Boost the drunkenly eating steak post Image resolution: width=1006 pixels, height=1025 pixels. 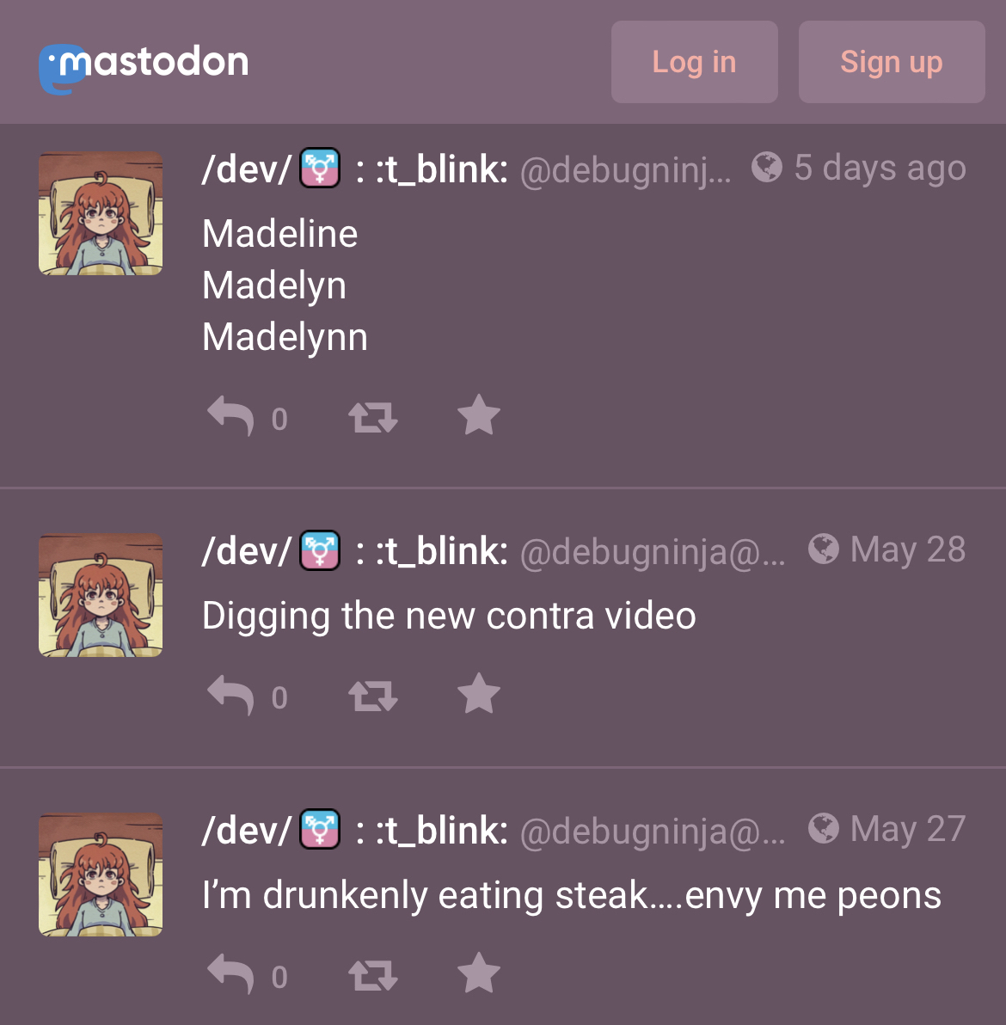(x=372, y=975)
